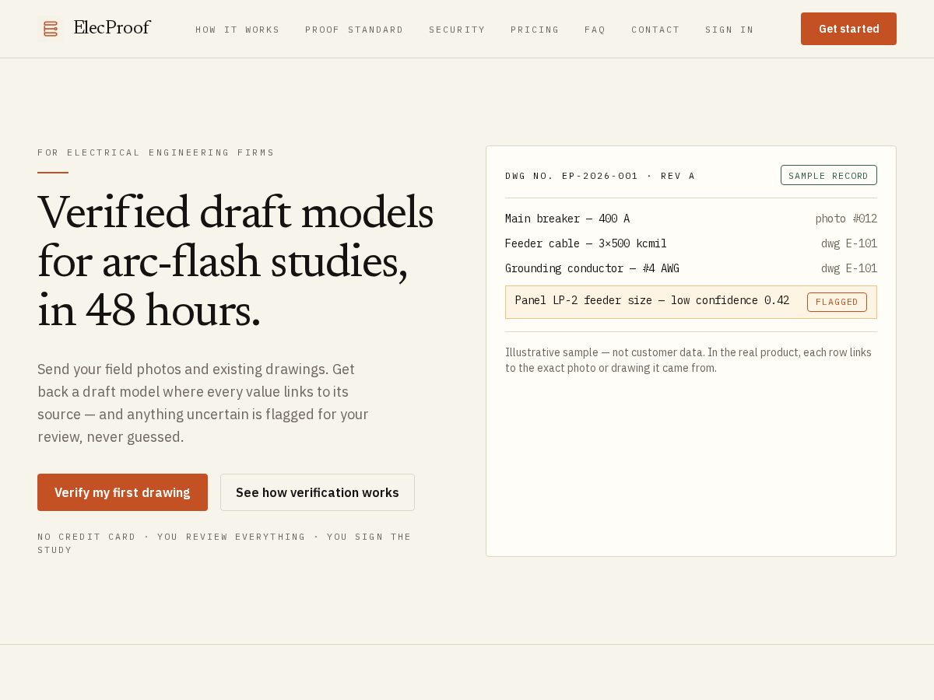Select the Main breaker — 400 A row
The height and width of the screenshot is (700, 934).
click(x=691, y=219)
